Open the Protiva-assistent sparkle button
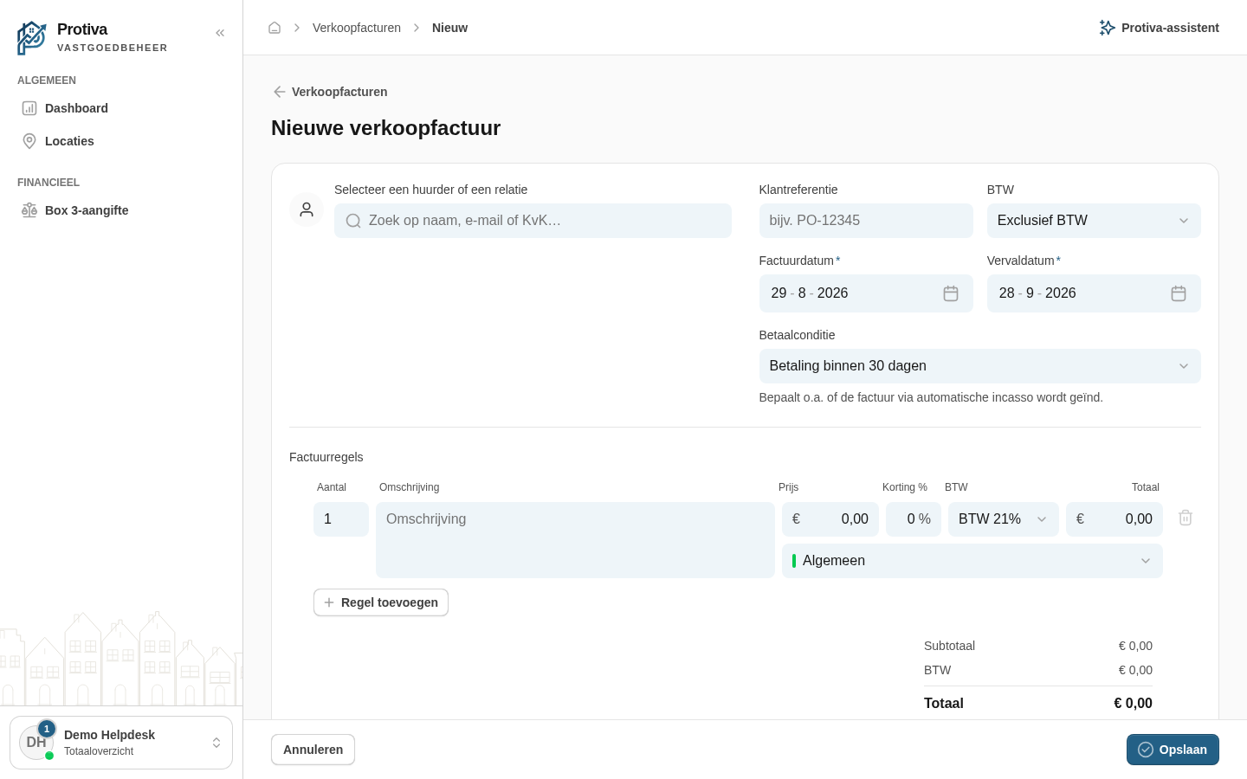 click(1159, 28)
